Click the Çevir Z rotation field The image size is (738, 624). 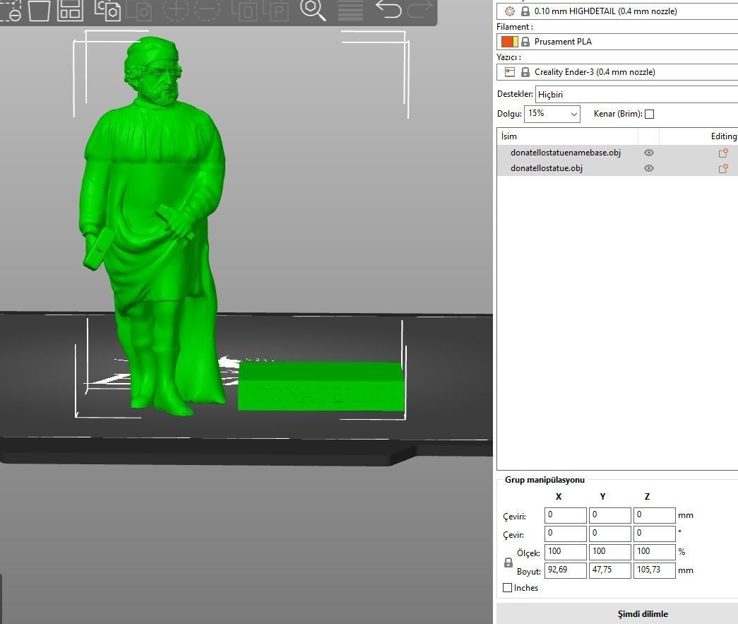(x=654, y=534)
